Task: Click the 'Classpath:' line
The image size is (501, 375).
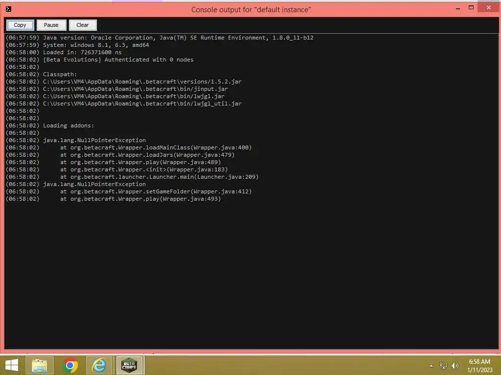Action: pyautogui.click(x=42, y=74)
